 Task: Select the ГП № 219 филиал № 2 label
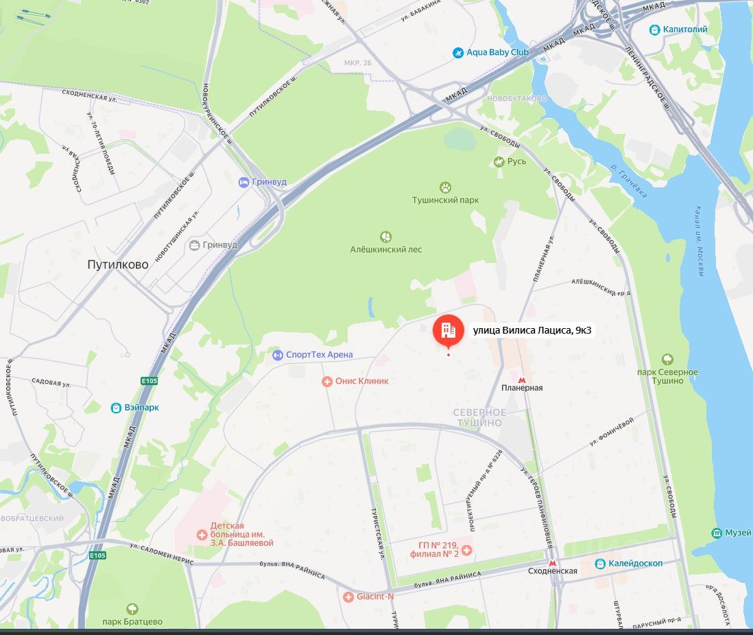(434, 549)
